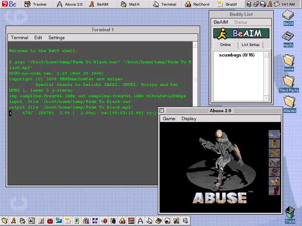The height and width of the screenshot is (226, 302).
Task: Click the red speaker icon in Abuse
Action: click(274, 172)
